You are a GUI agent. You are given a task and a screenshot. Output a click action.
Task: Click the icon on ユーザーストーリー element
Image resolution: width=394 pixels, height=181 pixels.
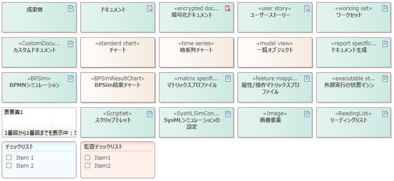(x=307, y=8)
